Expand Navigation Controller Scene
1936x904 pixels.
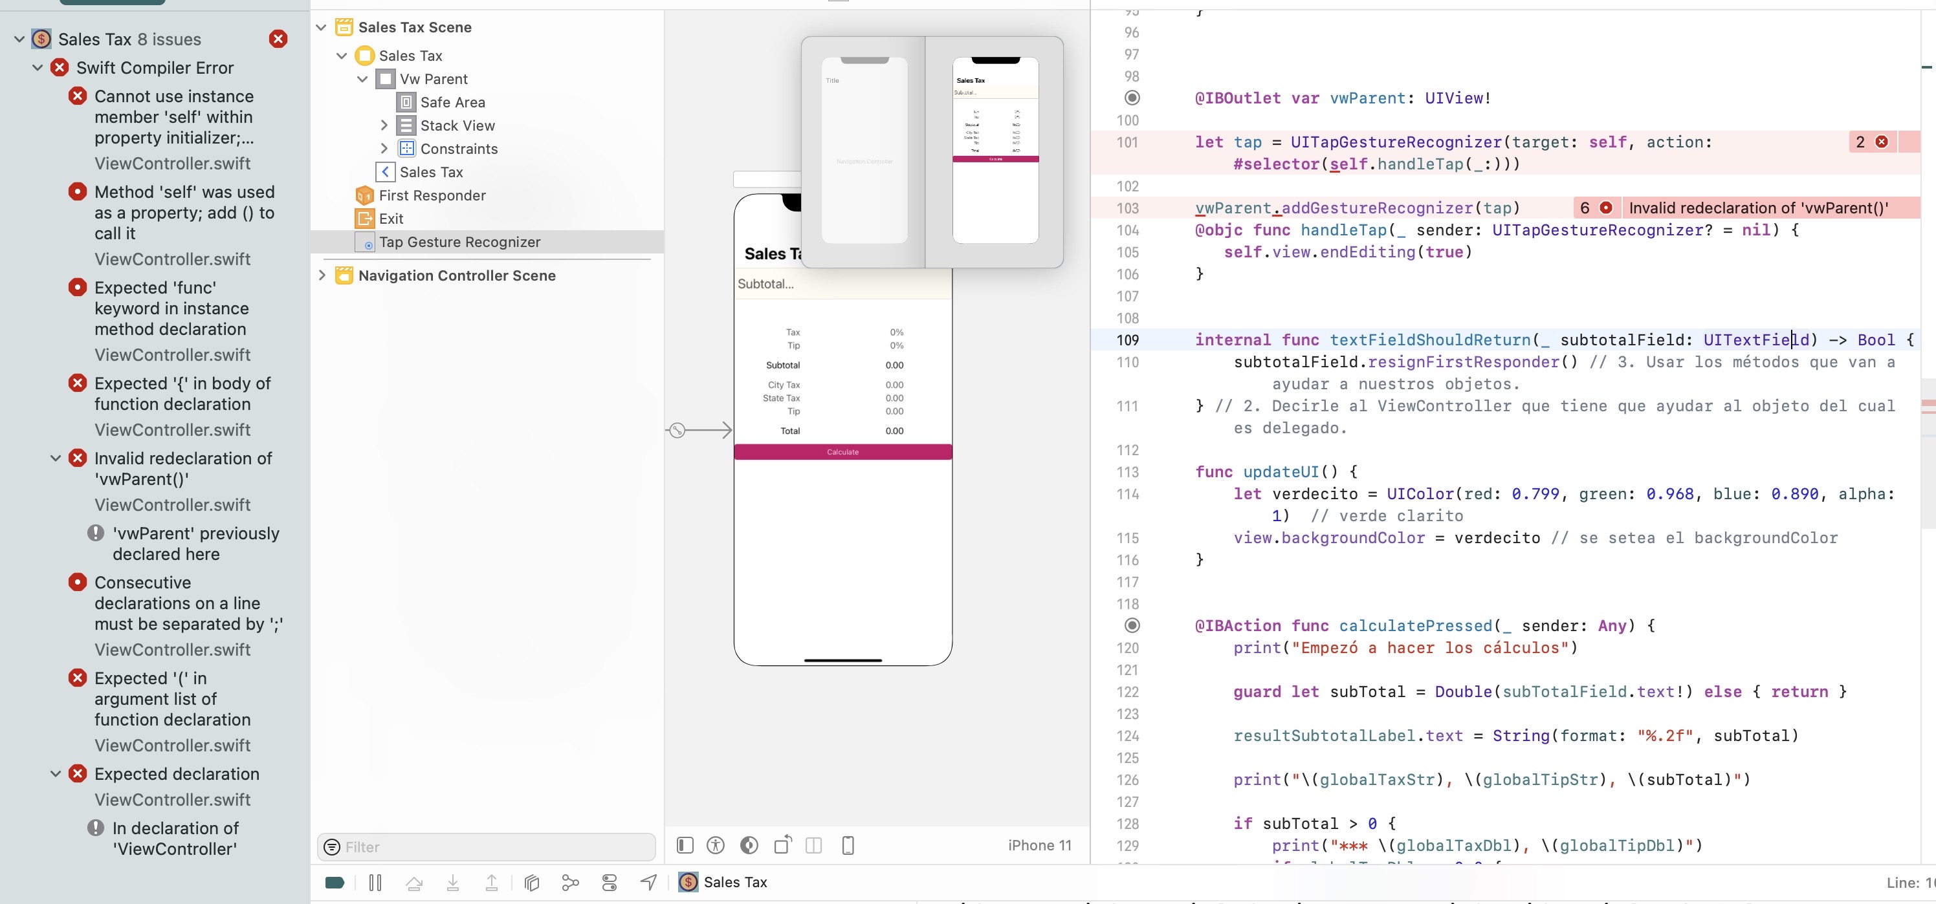coord(322,275)
